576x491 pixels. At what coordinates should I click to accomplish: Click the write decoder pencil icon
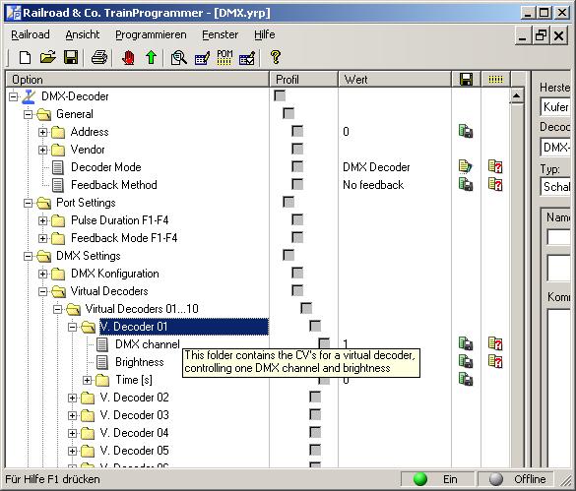click(202, 58)
